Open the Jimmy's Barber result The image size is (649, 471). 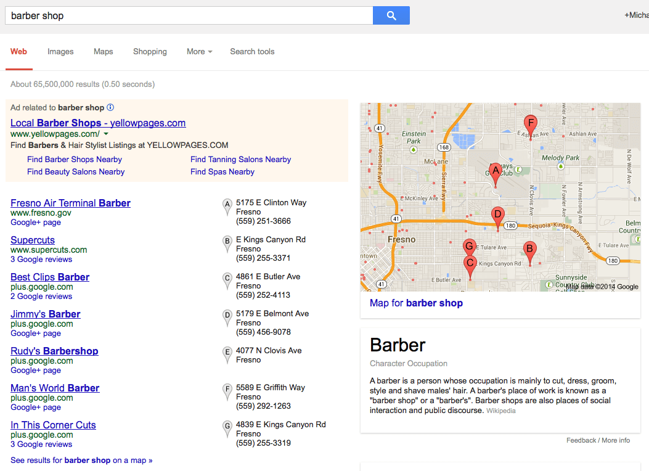click(x=46, y=314)
